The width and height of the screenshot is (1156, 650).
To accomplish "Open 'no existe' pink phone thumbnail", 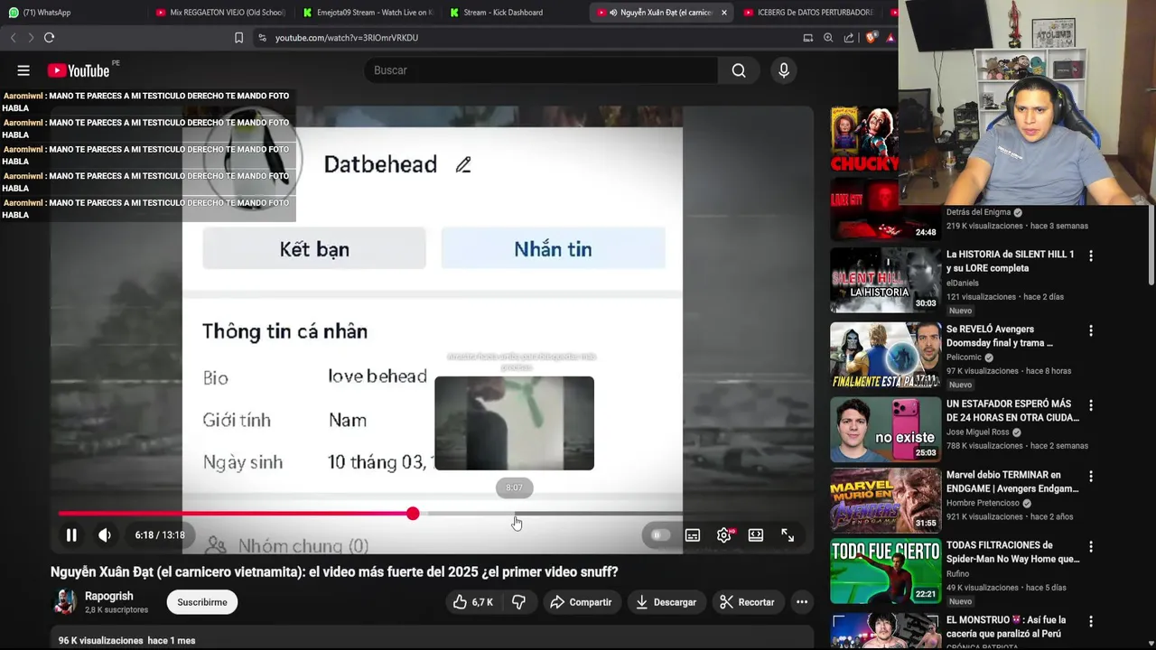I will (885, 428).
